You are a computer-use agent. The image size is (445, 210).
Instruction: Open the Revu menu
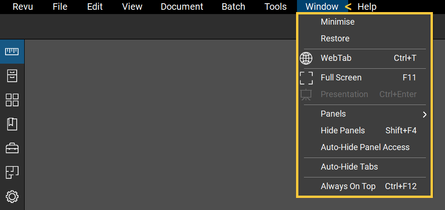point(23,7)
